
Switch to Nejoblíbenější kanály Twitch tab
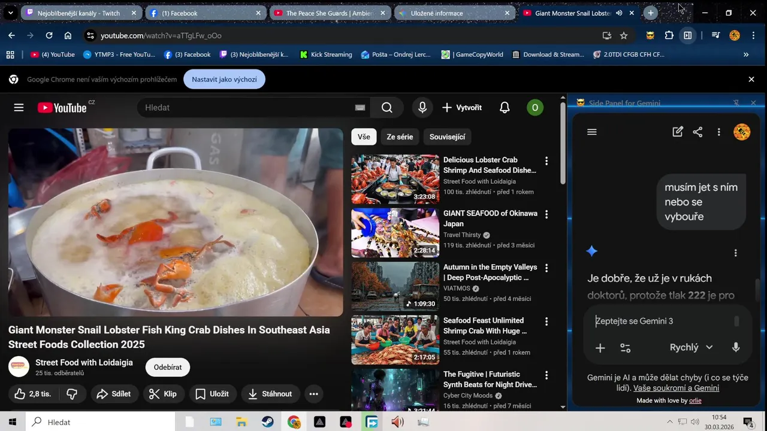[78, 13]
